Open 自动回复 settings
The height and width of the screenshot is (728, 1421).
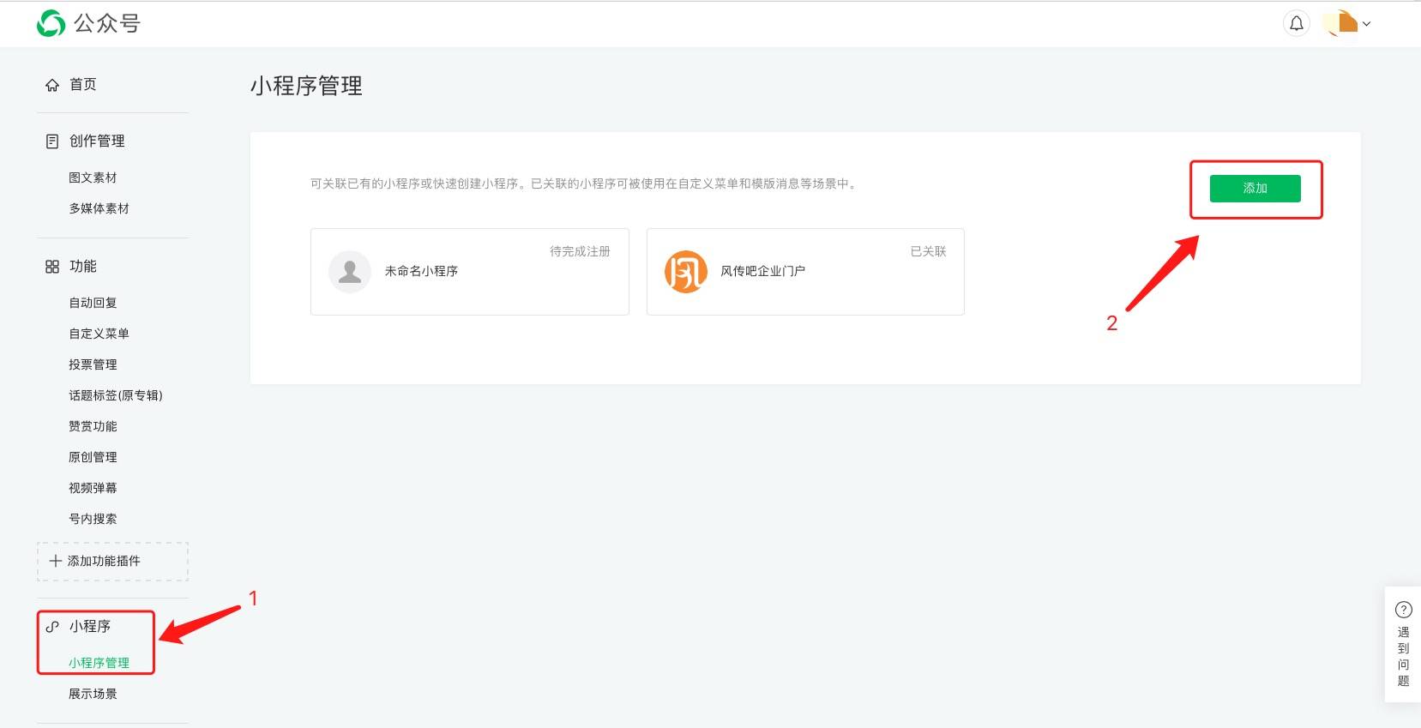pyautogui.click(x=93, y=303)
